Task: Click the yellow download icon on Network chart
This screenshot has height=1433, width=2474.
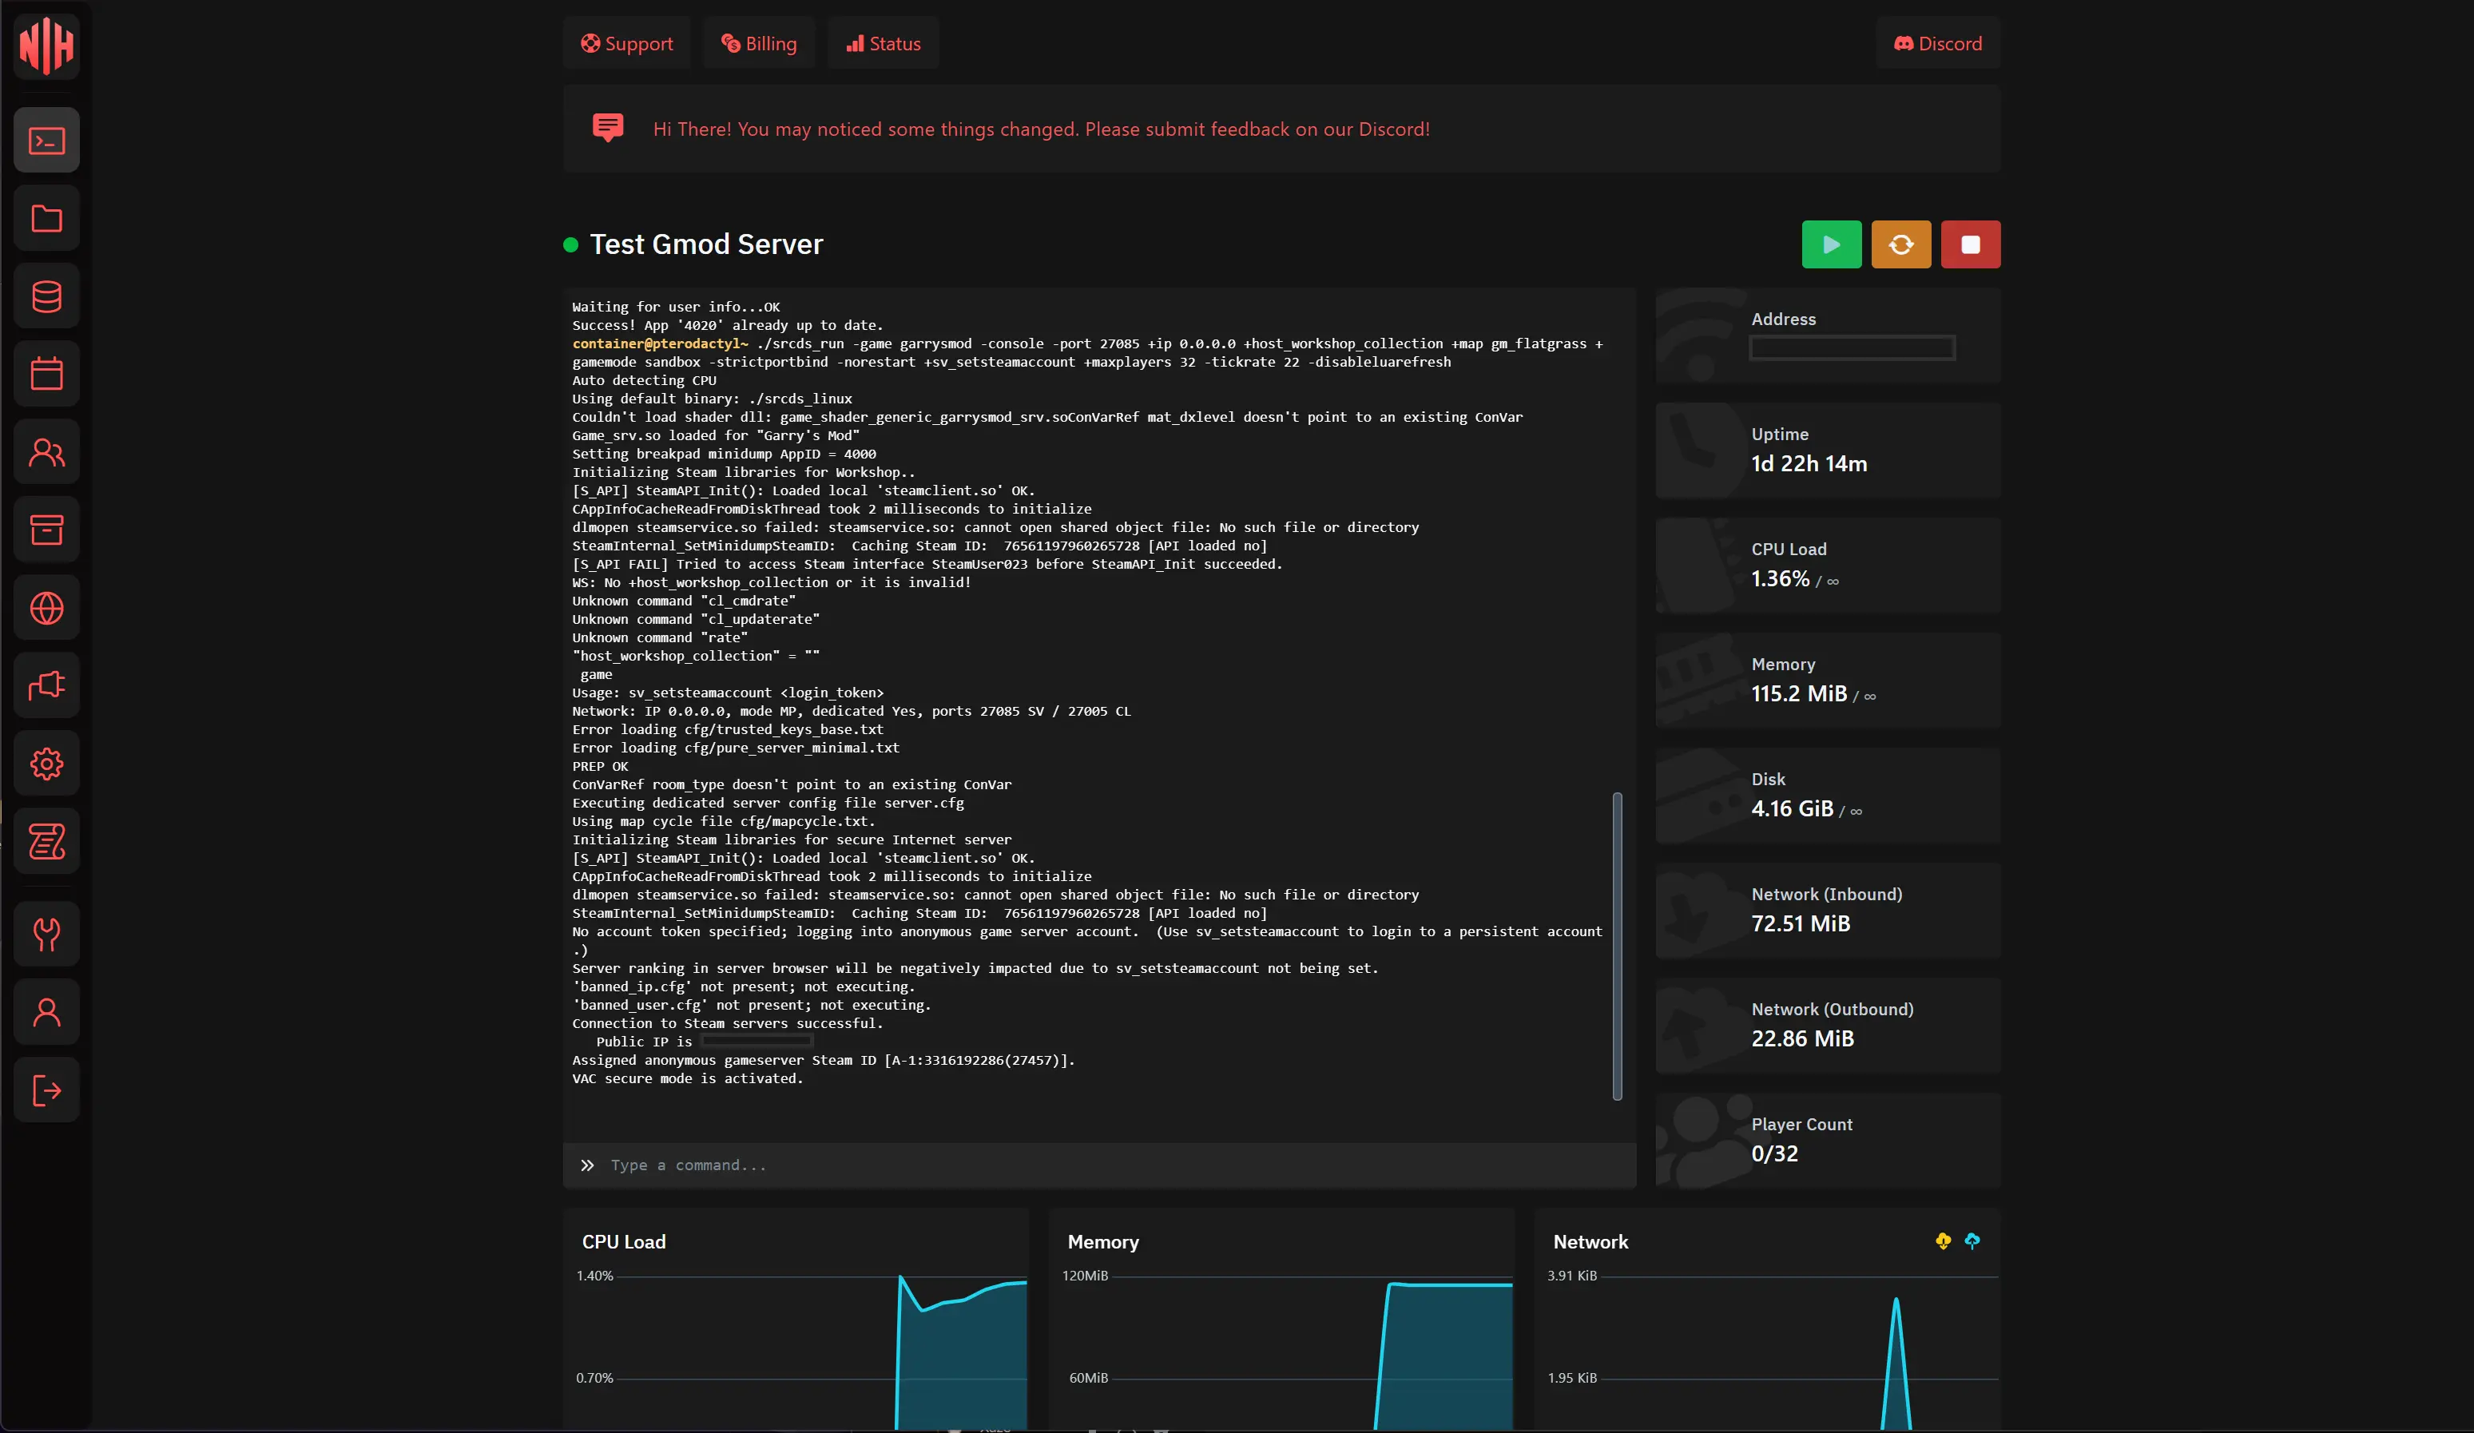Action: 1943,1241
